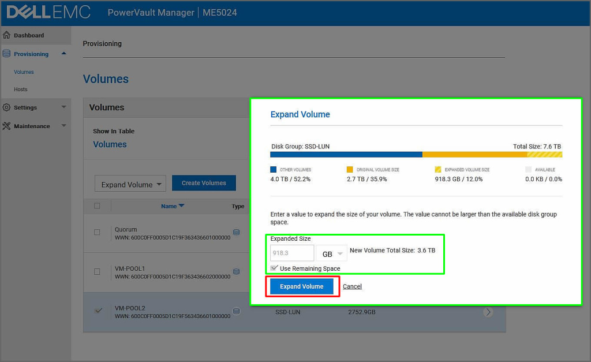Select Volumes in the sidebar submenu
Viewport: 591px width, 362px height.
(24, 72)
